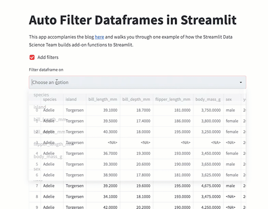Image resolution: width=268 pixels, height=209 pixels.
Task: Choose sex option in dropdown list
Action: pos(37,169)
